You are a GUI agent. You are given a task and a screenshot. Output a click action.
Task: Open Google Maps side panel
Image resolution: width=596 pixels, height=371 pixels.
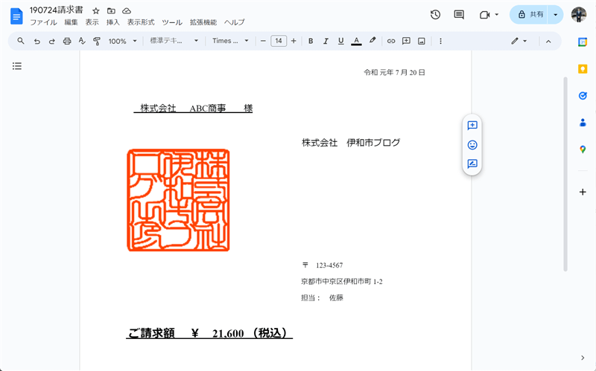pyautogui.click(x=583, y=149)
